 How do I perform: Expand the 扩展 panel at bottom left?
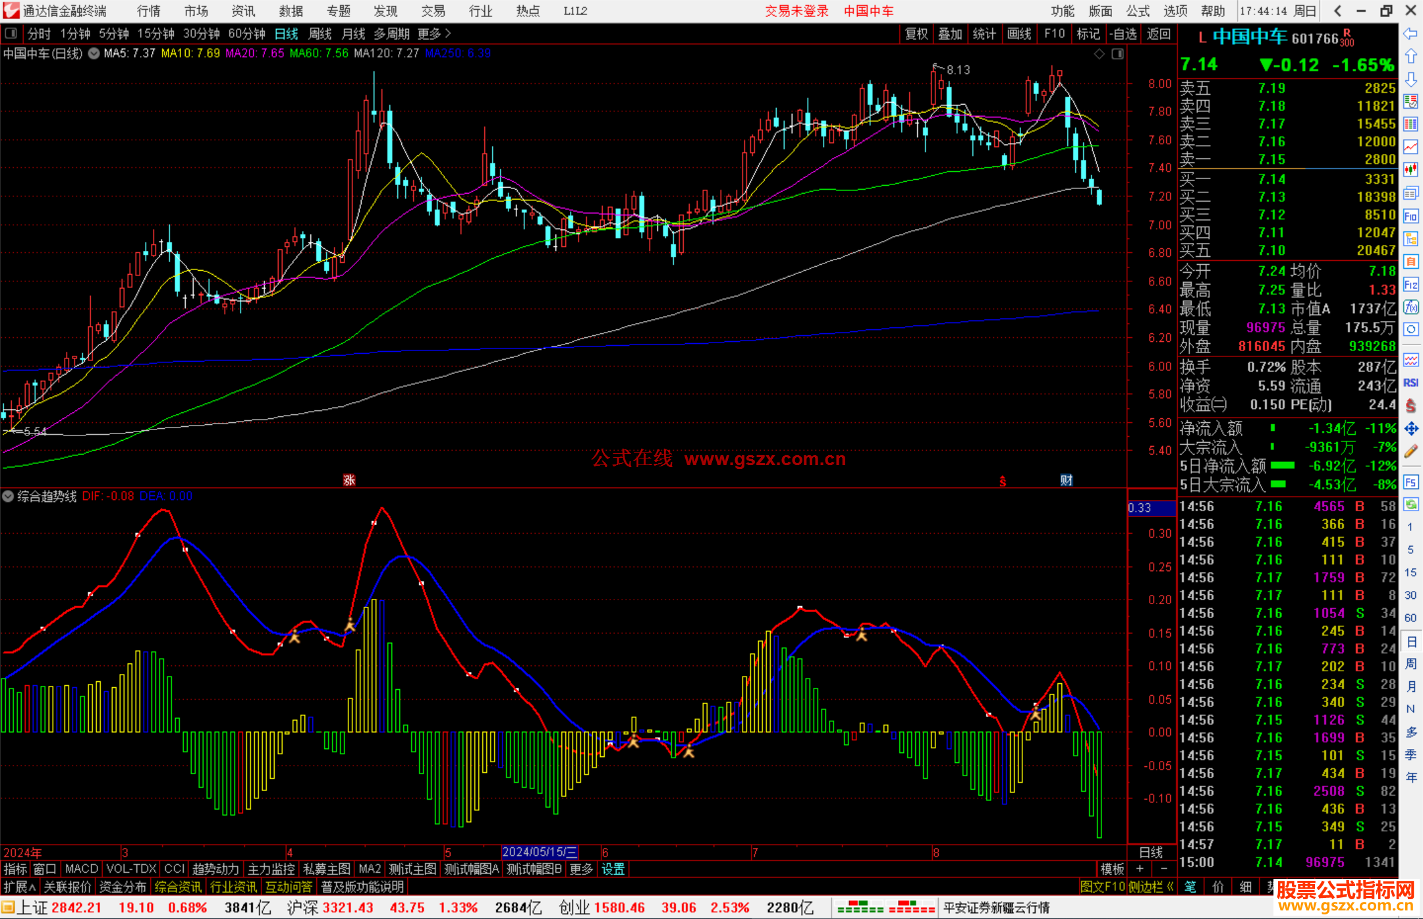tap(20, 887)
